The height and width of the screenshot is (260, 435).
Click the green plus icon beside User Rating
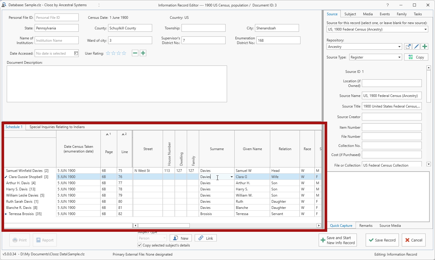[x=143, y=53]
